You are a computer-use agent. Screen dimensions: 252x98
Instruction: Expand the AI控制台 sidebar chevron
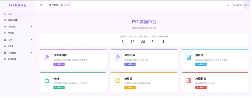31,53
